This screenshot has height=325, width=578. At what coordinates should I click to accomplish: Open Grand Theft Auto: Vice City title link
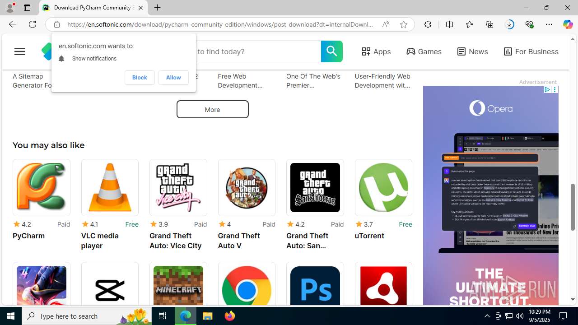click(x=176, y=241)
